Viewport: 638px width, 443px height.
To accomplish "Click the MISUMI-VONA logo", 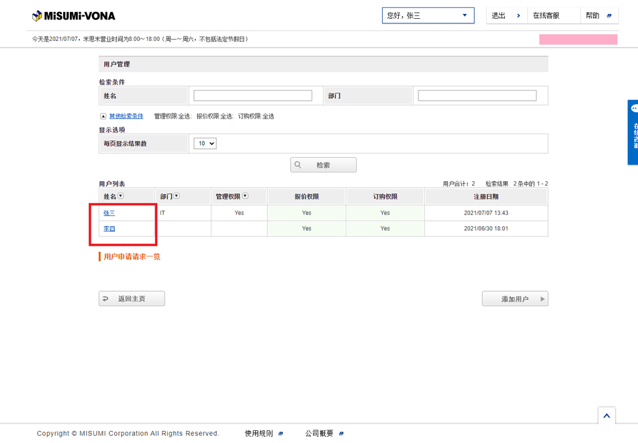I will point(74,15).
